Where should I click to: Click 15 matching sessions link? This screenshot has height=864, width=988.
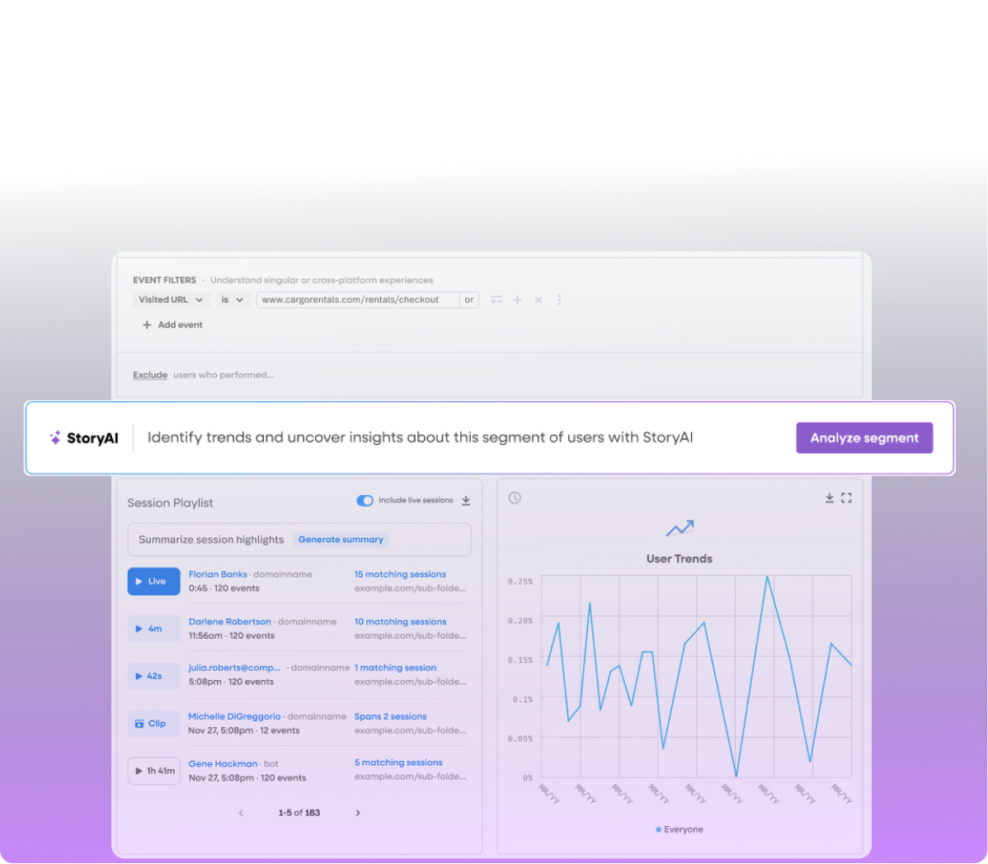[x=400, y=574]
